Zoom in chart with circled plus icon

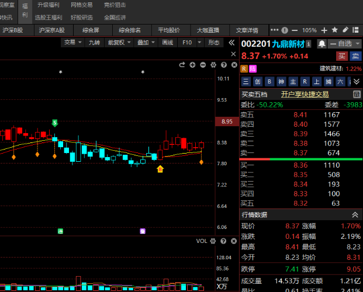pos(192,65)
